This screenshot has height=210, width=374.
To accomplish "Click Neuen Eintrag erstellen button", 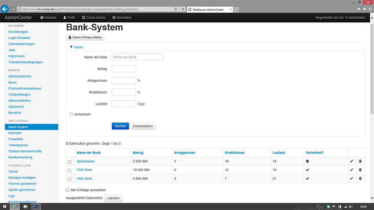I will pyautogui.click(x=85, y=37).
